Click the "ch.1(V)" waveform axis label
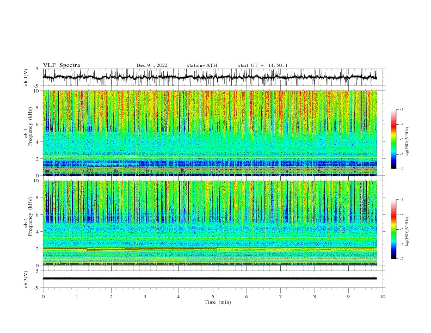The image size is (431, 333). [x=26, y=77]
